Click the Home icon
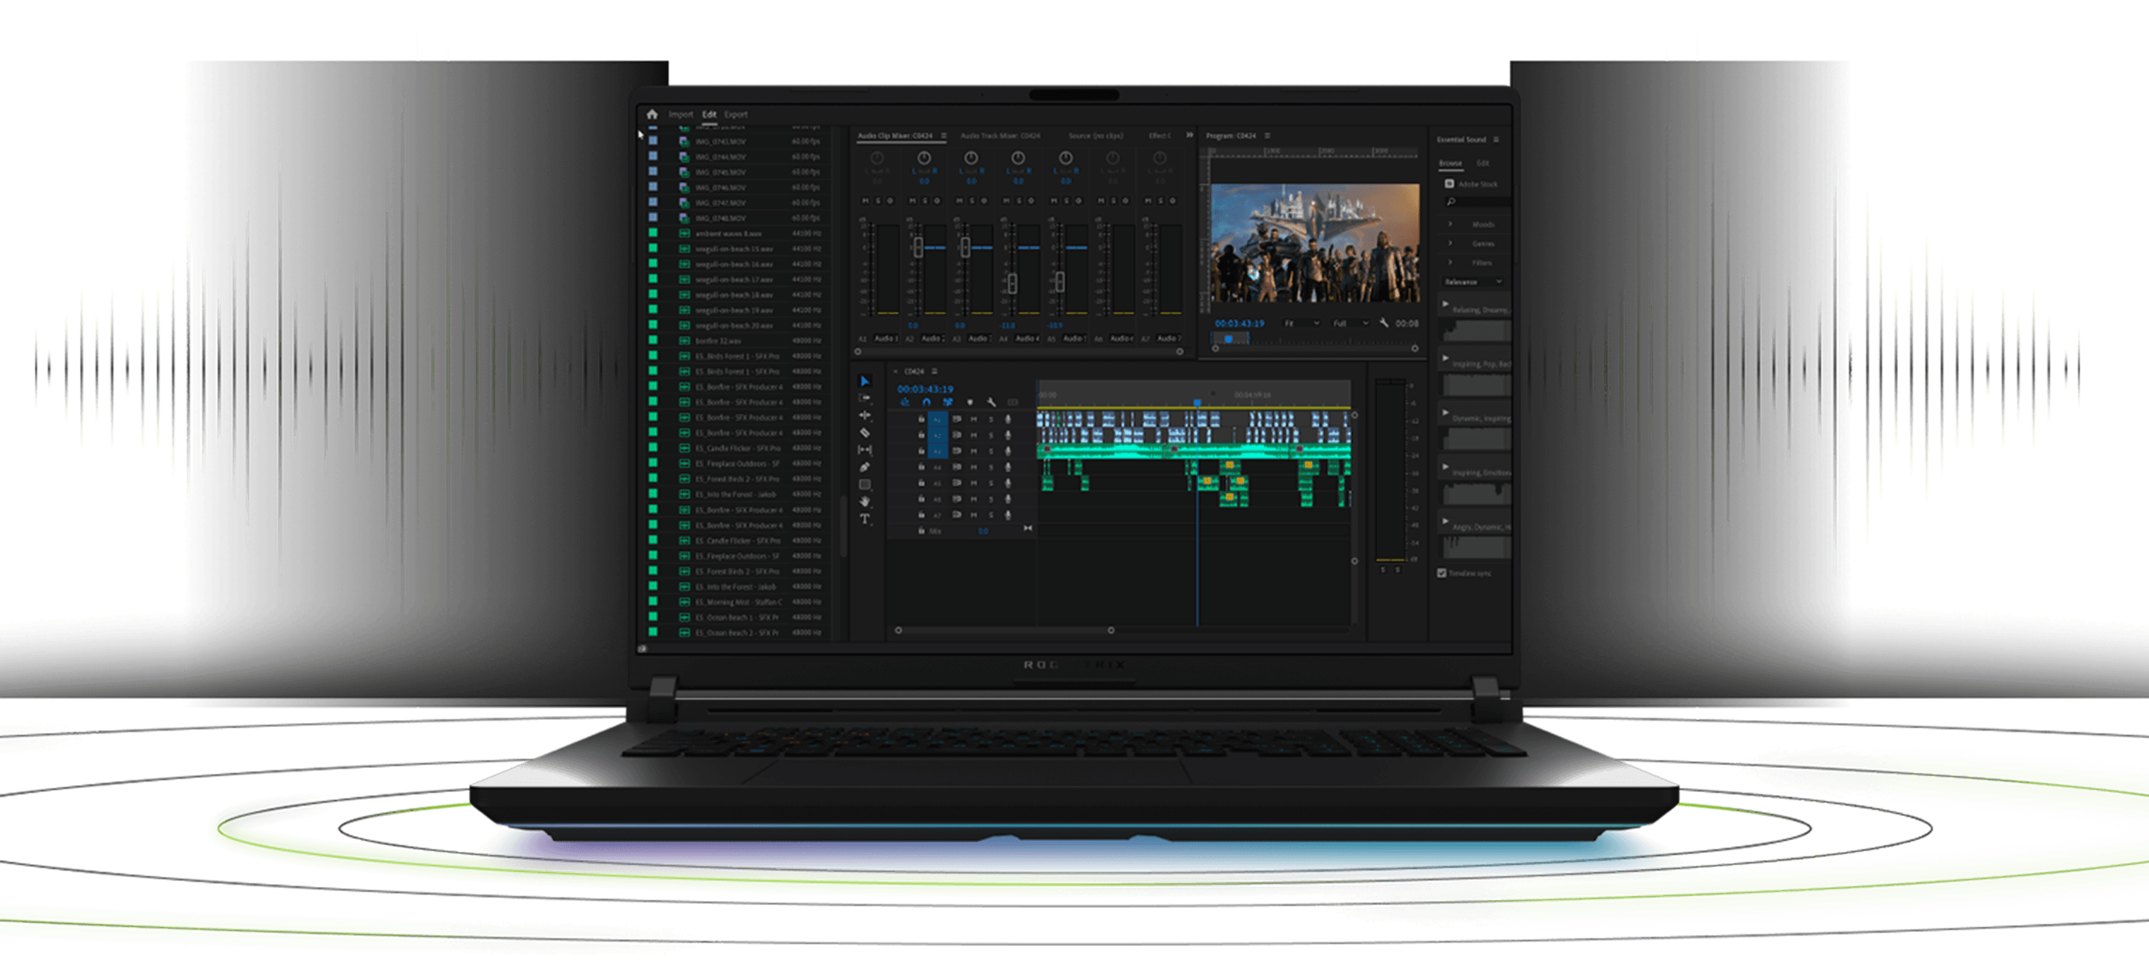This screenshot has height=961, width=2149. (x=652, y=114)
